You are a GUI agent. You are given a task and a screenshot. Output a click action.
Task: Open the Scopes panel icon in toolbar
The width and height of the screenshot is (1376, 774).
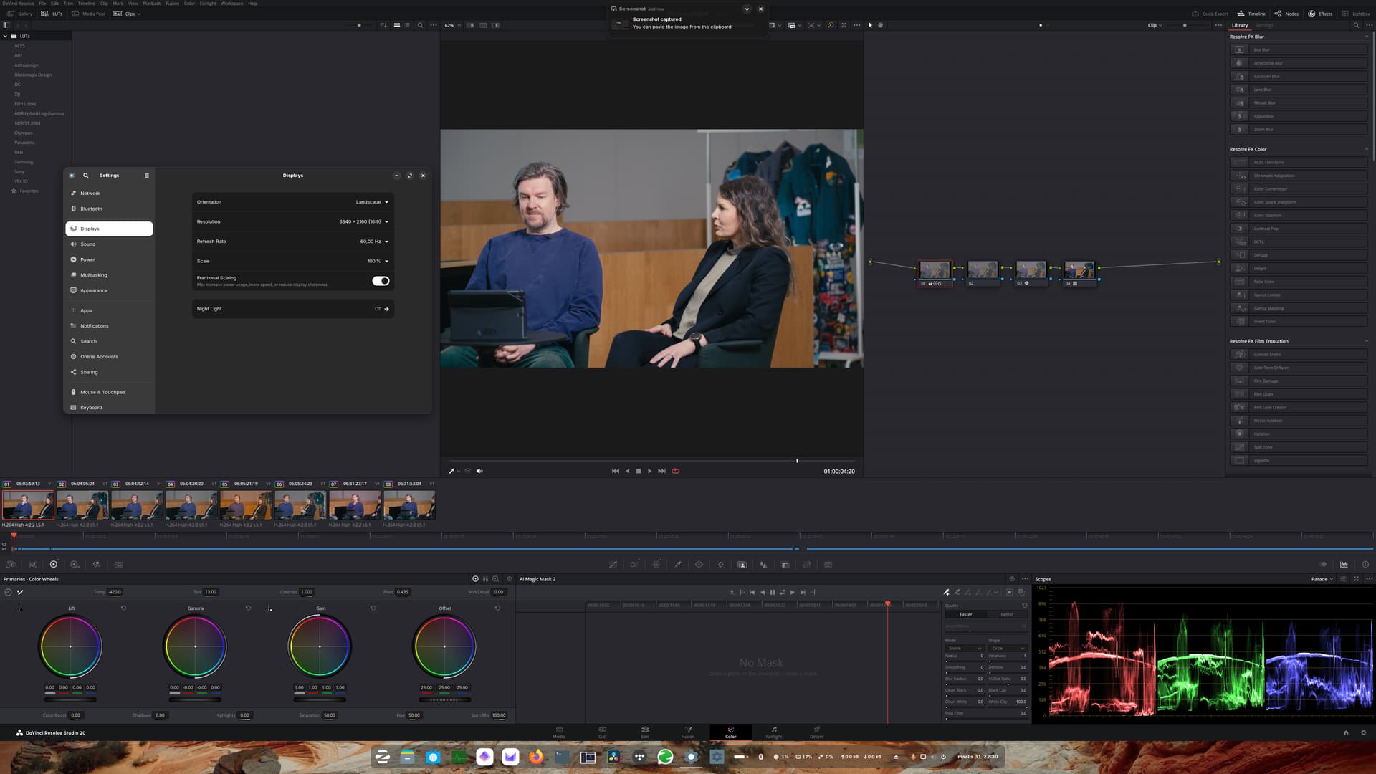(1344, 564)
